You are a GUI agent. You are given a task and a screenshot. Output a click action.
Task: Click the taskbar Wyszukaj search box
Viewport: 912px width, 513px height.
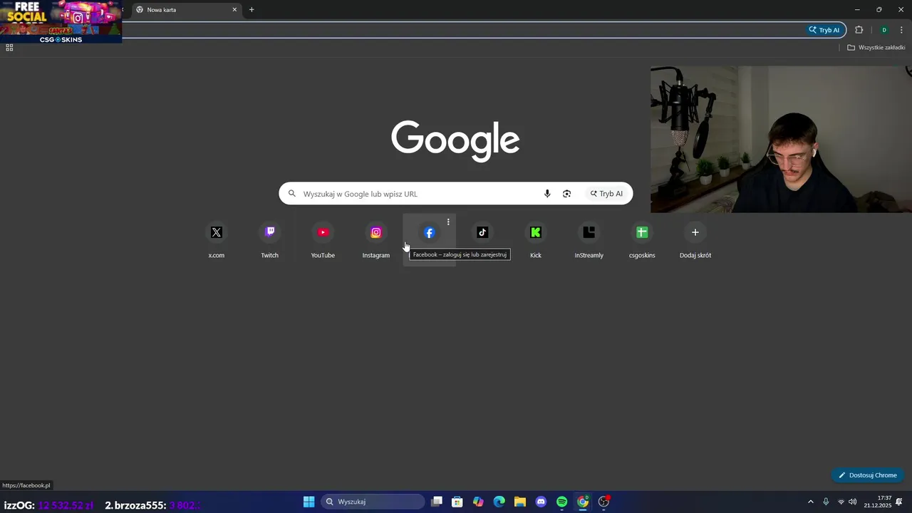click(372, 502)
